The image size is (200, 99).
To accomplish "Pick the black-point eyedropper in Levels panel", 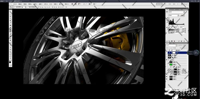I will (167, 18).
